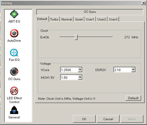Confirm with the OK button

click(x=84, y=119)
